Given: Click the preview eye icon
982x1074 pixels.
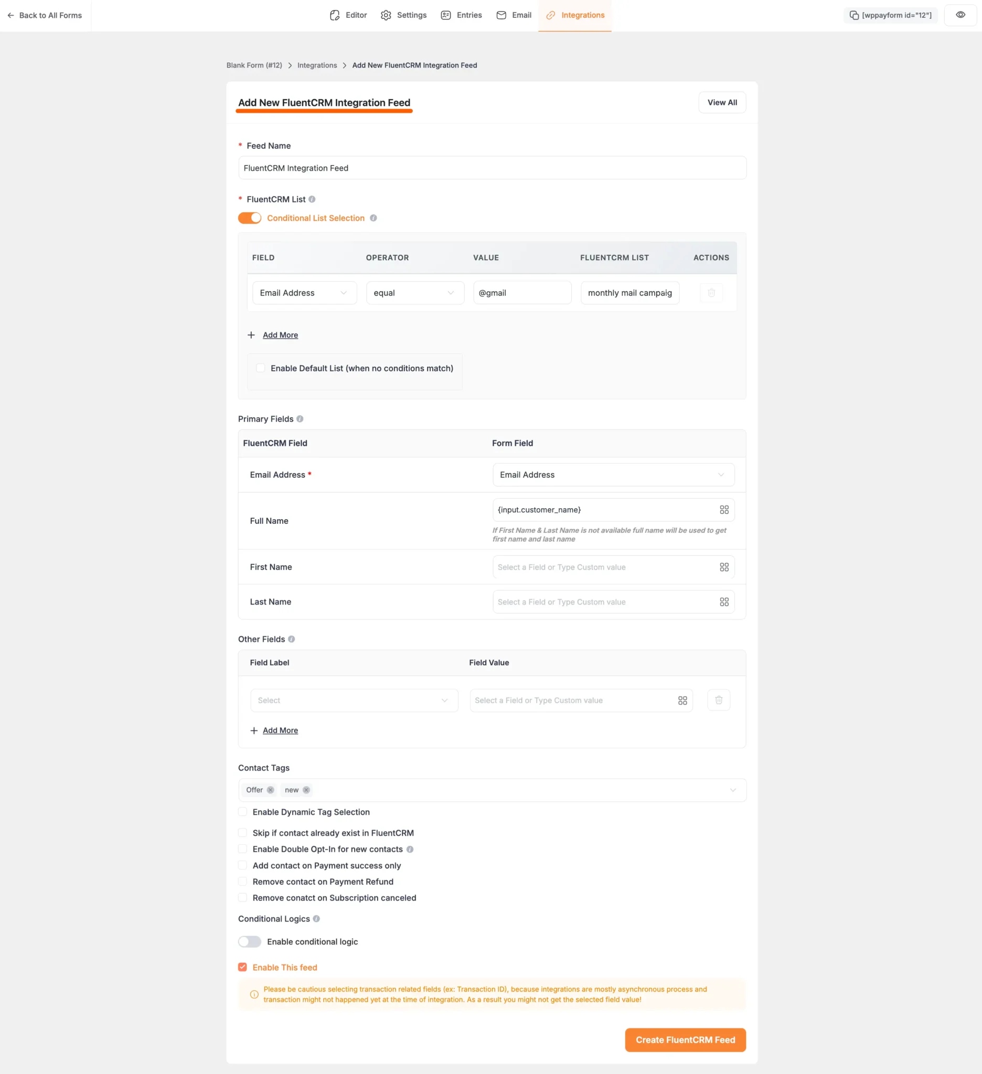Looking at the screenshot, I should 960,15.
